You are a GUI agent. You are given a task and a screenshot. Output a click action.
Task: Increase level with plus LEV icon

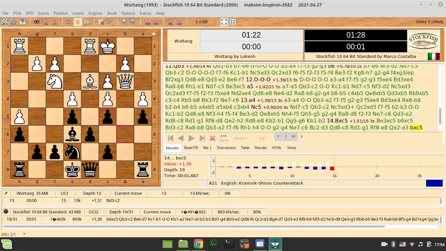coord(46,22)
